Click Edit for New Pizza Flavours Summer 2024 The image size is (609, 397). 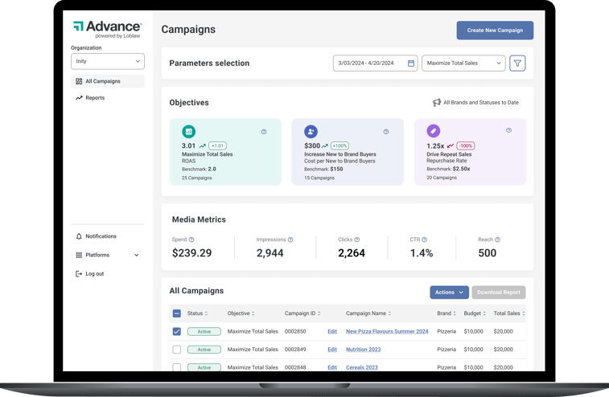pos(332,331)
